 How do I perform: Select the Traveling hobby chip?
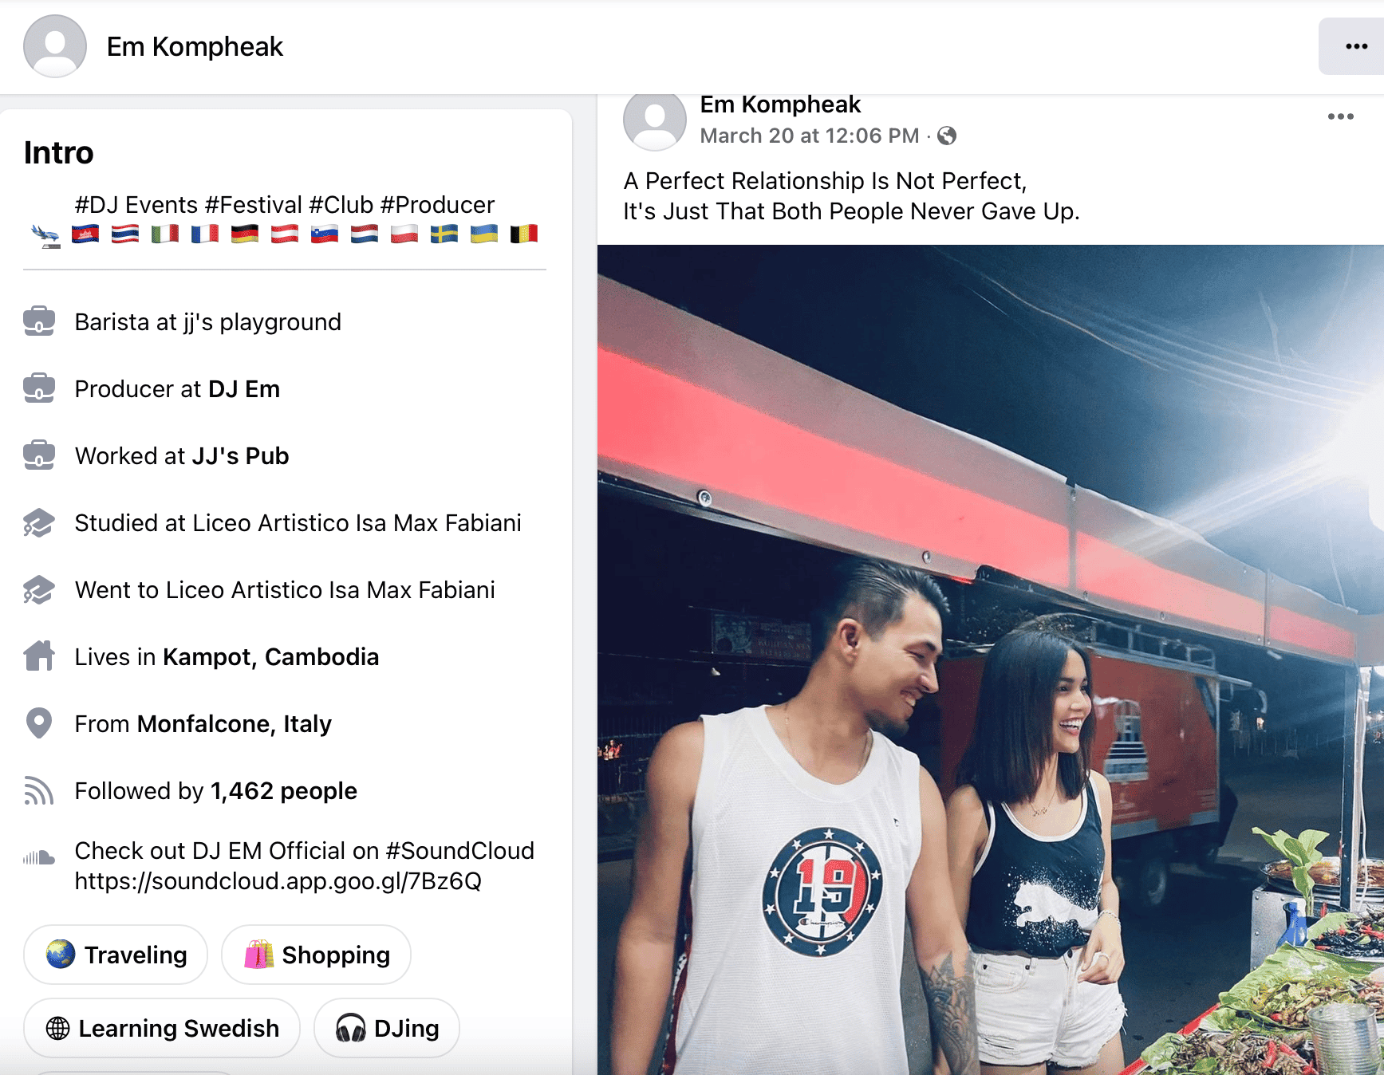(x=116, y=955)
